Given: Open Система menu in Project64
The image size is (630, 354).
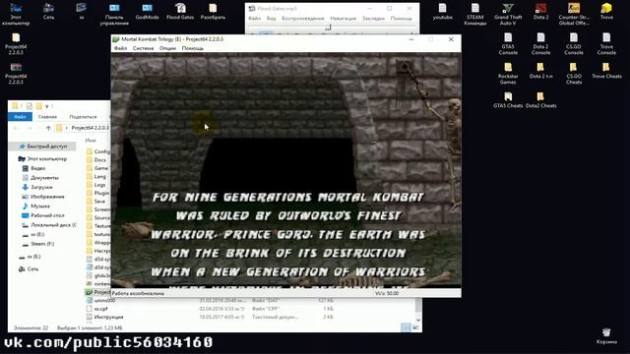Looking at the screenshot, I should (x=143, y=48).
